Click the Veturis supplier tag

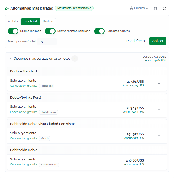[45, 138]
